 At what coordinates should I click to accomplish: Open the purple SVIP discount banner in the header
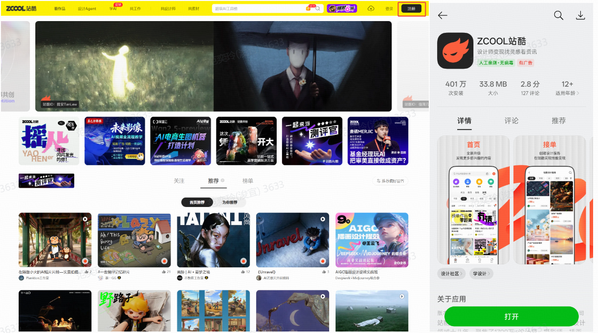click(x=342, y=8)
